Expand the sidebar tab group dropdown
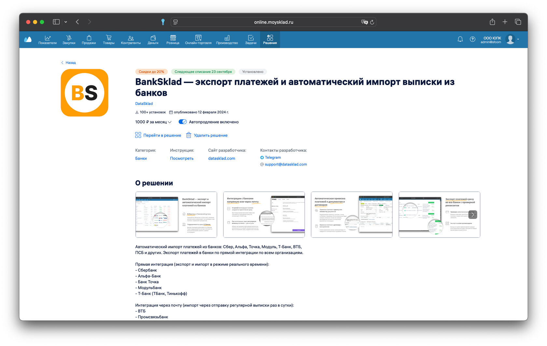Screen dimensions: 547x346 tap(66, 22)
